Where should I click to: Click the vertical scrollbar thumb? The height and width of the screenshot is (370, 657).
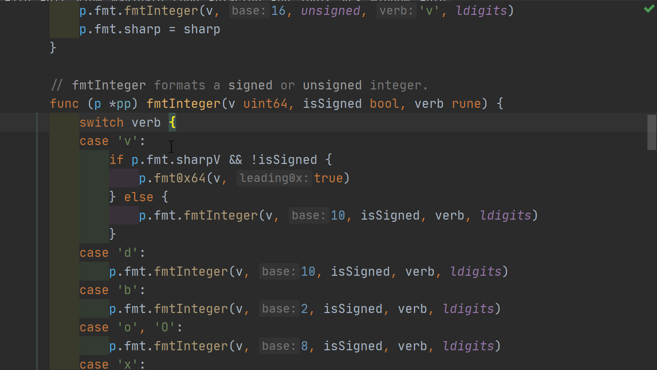(652, 132)
